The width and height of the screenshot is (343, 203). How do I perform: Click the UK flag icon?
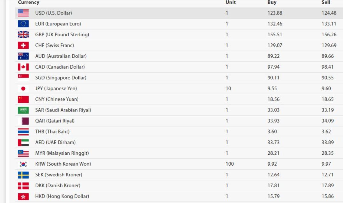point(23,35)
